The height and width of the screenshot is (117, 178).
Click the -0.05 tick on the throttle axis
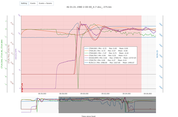point(12,83)
